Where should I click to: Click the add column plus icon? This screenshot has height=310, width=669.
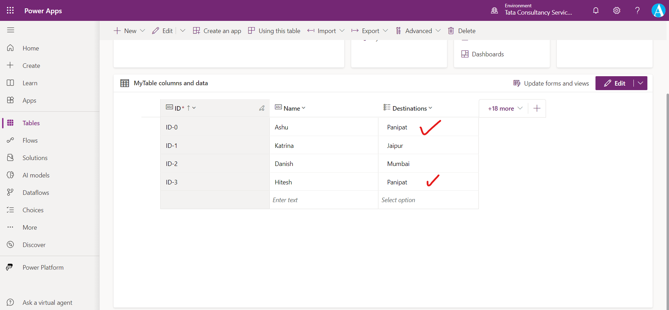coord(537,109)
